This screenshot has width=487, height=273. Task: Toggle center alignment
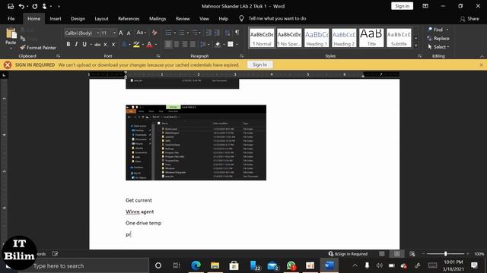[177, 45]
